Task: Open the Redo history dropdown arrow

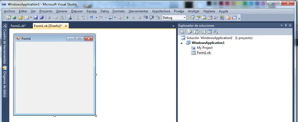Action: (106, 18)
